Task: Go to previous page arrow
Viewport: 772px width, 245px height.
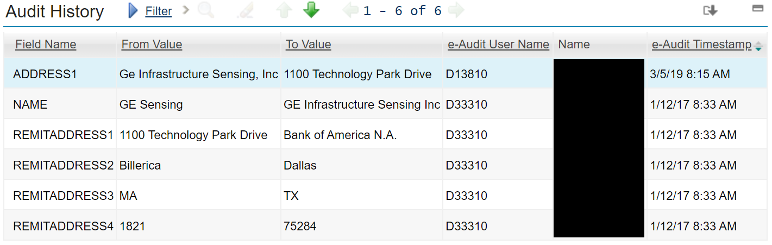Action: click(x=351, y=10)
